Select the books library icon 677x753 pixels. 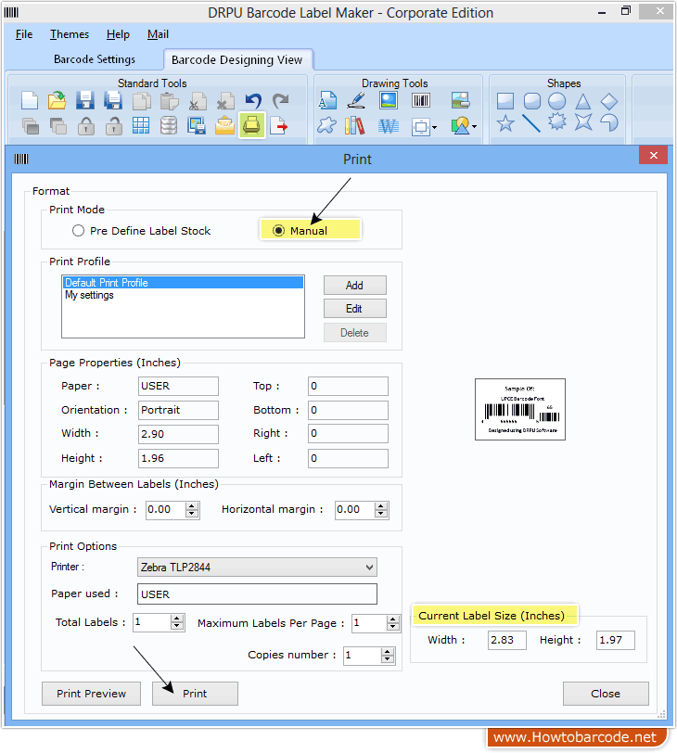[355, 126]
